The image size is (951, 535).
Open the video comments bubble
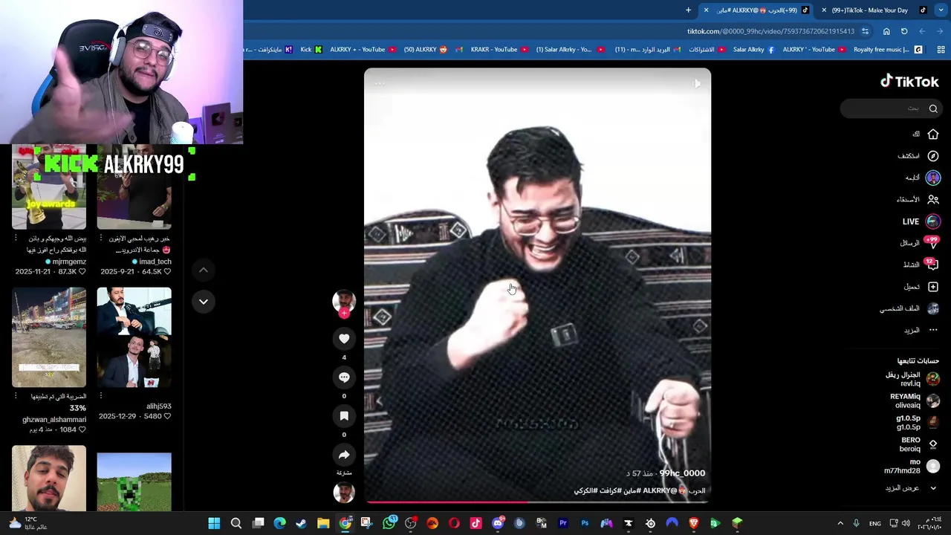click(344, 377)
